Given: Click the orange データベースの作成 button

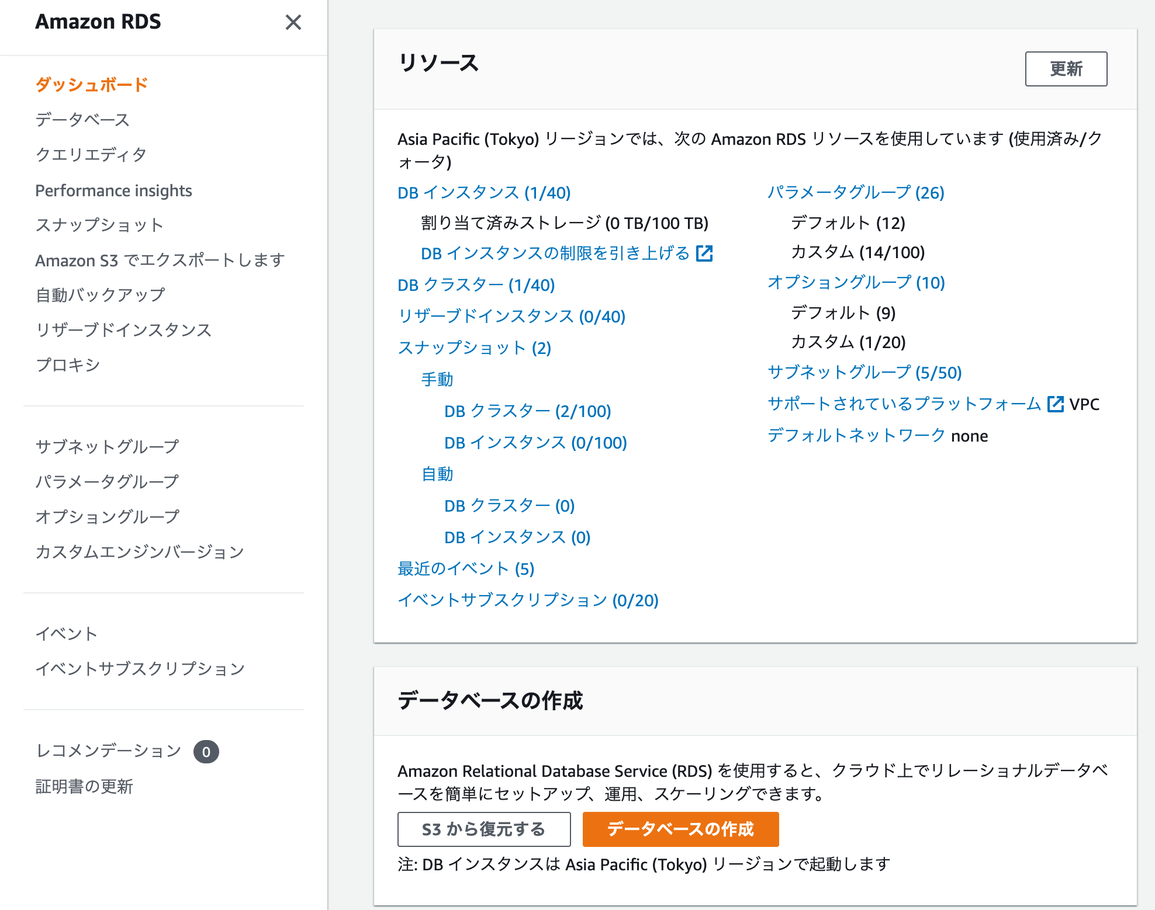Looking at the screenshot, I should point(680,829).
